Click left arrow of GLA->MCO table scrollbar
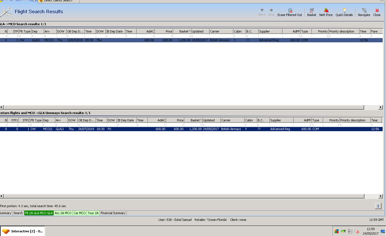 (2, 107)
